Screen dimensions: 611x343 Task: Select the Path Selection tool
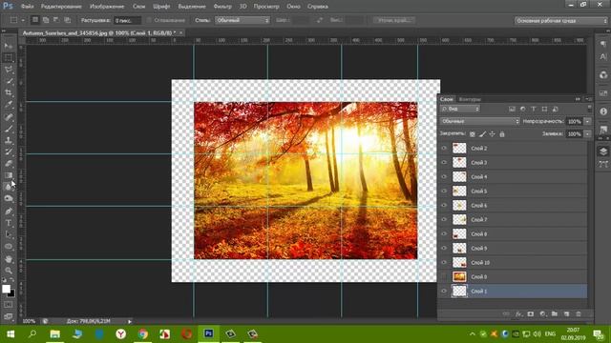9,234
